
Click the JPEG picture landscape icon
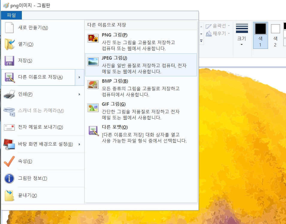click(93, 61)
